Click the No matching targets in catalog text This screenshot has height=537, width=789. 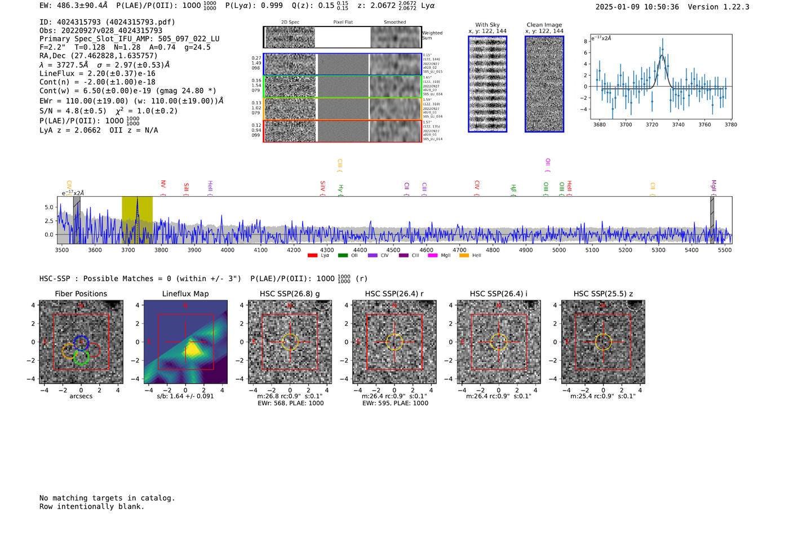point(107,498)
